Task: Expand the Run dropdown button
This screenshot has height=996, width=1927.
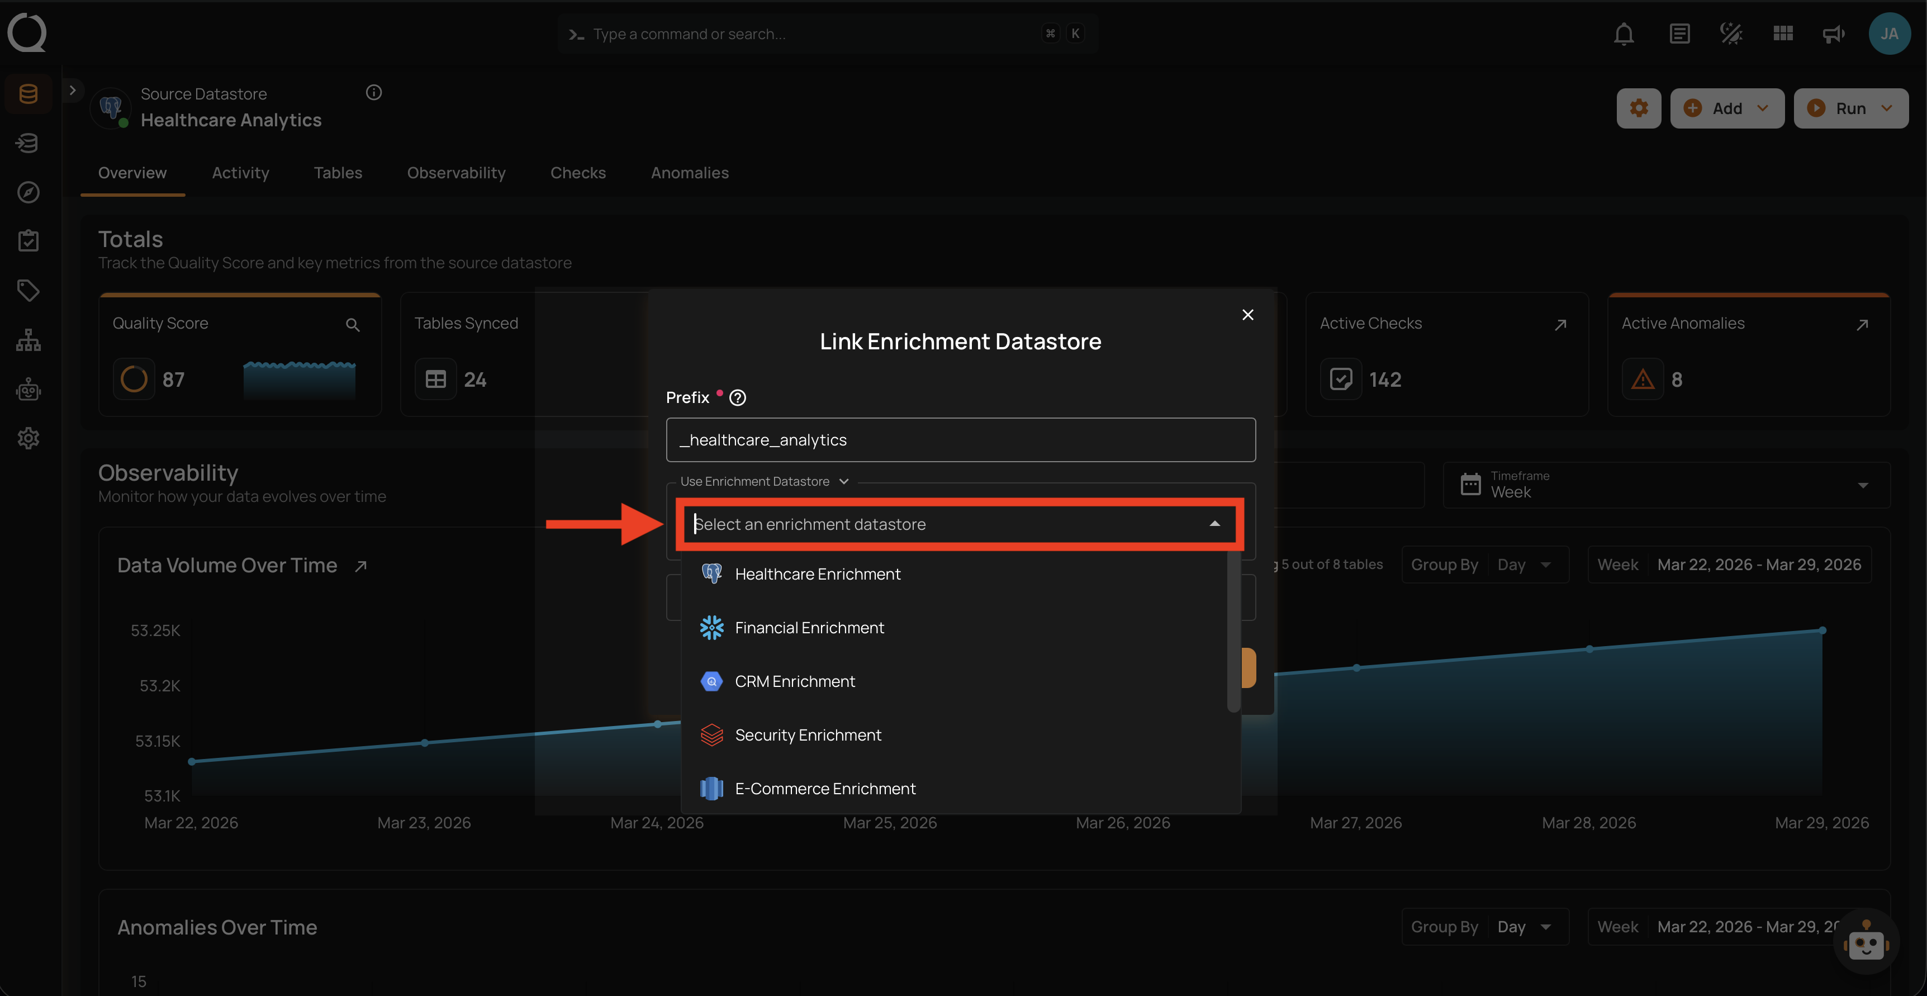Action: [1850, 108]
